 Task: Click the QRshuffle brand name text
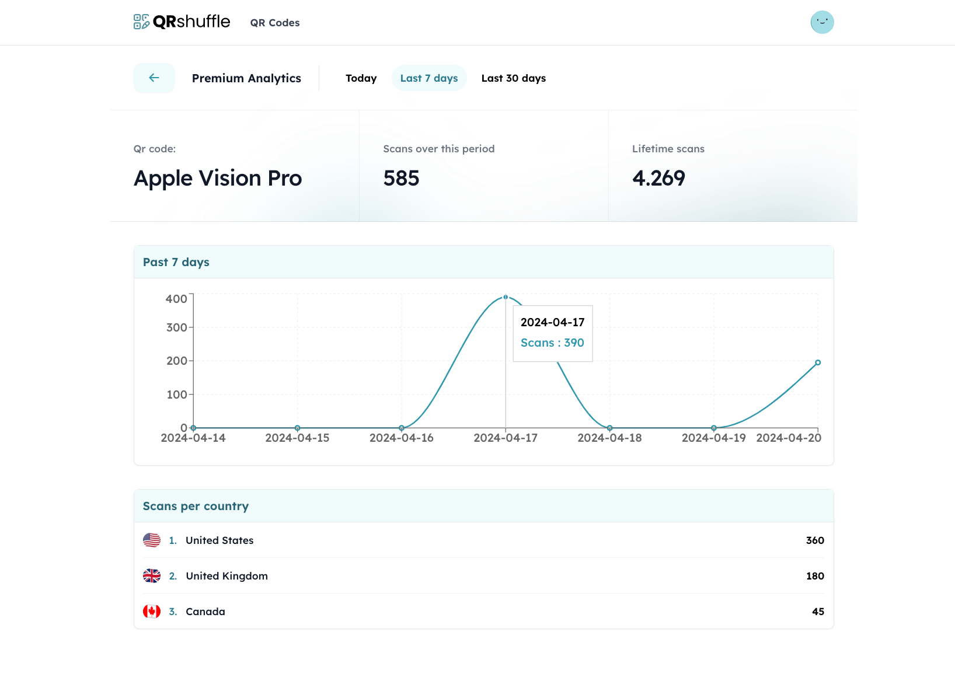[191, 22]
